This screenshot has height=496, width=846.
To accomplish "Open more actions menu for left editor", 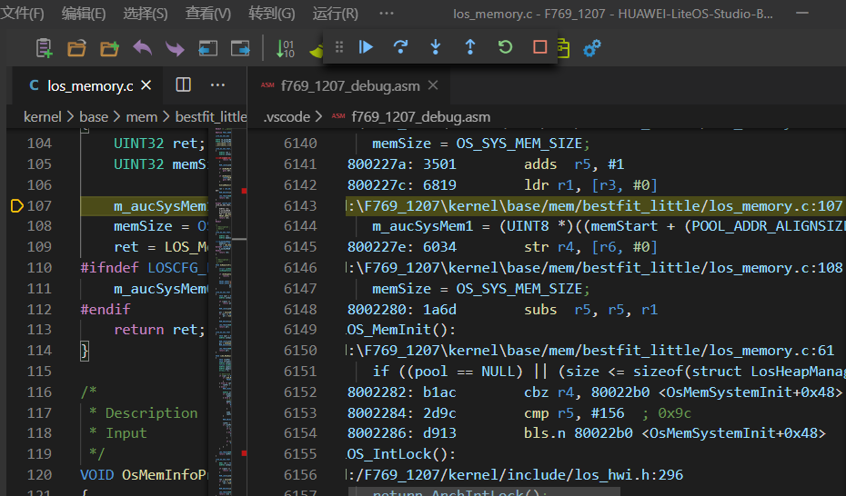I will coord(217,85).
